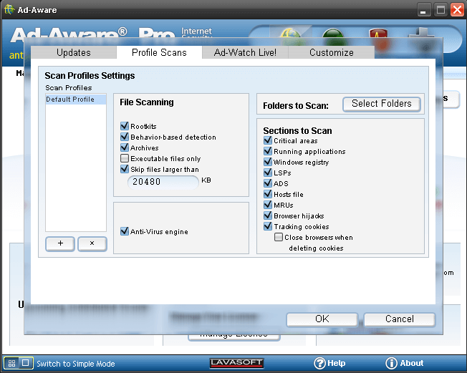
Task: Click the Help text link
Action: tap(336, 363)
